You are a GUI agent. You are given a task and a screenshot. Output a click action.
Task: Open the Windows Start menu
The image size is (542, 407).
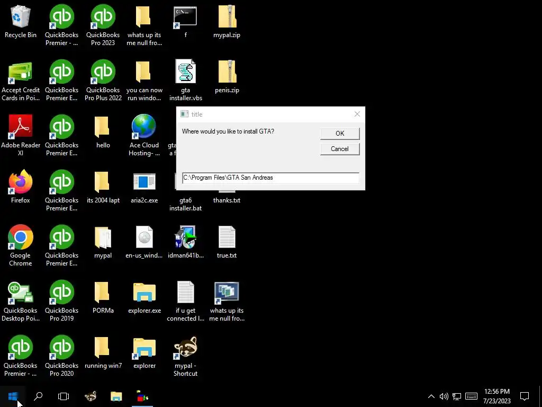[x=13, y=396]
